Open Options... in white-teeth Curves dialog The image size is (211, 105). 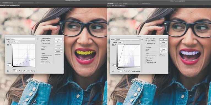163,52
